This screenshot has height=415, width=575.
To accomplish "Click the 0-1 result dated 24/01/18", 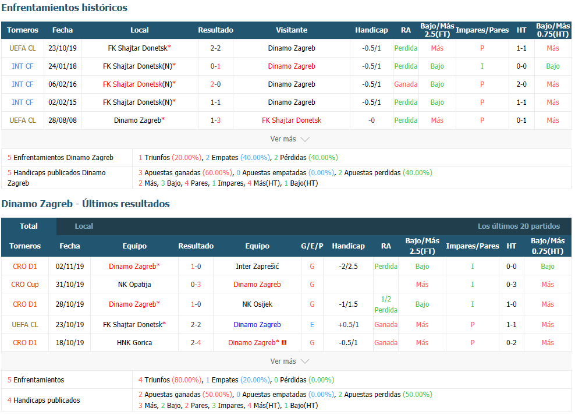I will [215, 66].
